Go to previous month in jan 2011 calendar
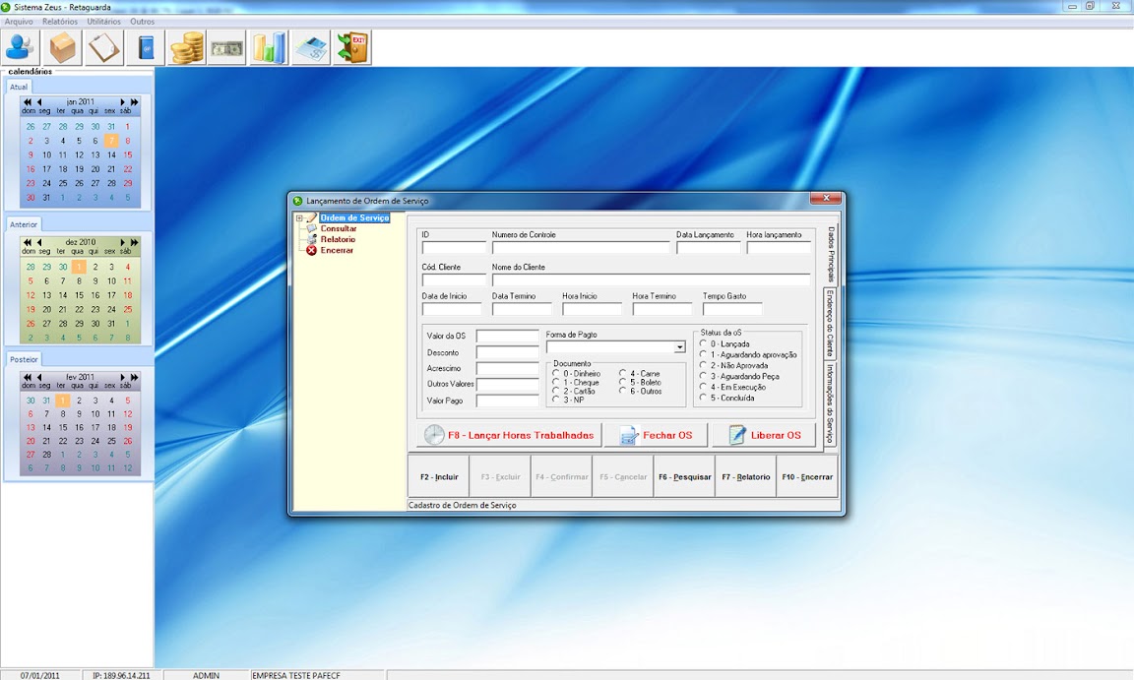The height and width of the screenshot is (680, 1134). click(x=39, y=102)
